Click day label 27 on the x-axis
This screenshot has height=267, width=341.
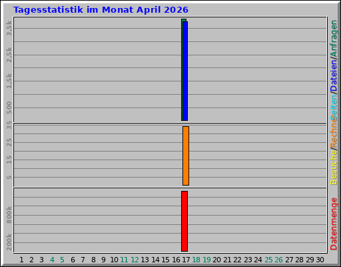tap(289, 260)
